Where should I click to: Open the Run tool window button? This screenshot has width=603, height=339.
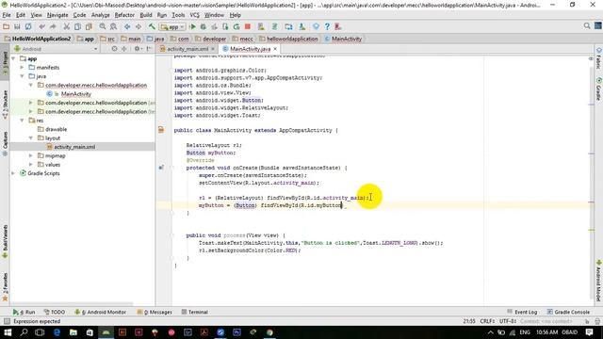[24, 312]
